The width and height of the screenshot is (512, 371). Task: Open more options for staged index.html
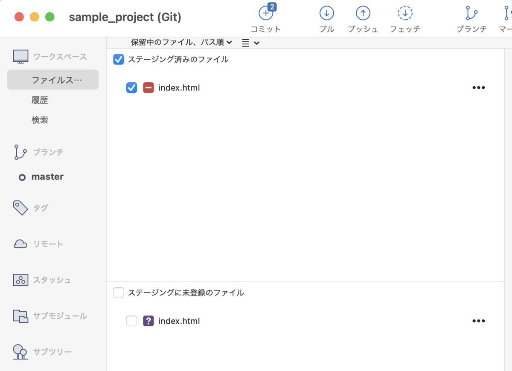point(479,88)
